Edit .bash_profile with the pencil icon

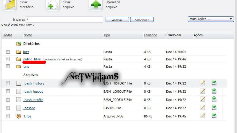coord(203,99)
